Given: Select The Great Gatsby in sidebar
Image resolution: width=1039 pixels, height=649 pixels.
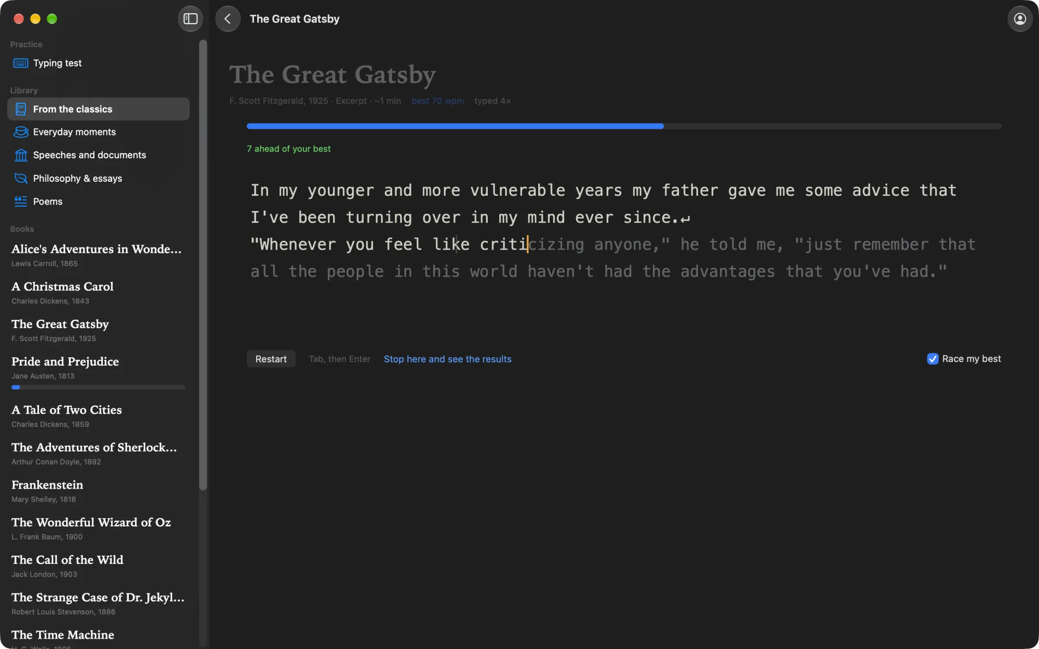Looking at the screenshot, I should coord(99,330).
